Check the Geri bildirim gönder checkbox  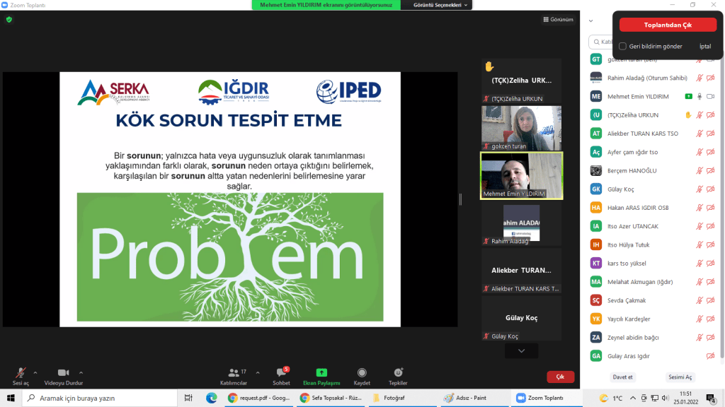tap(622, 46)
